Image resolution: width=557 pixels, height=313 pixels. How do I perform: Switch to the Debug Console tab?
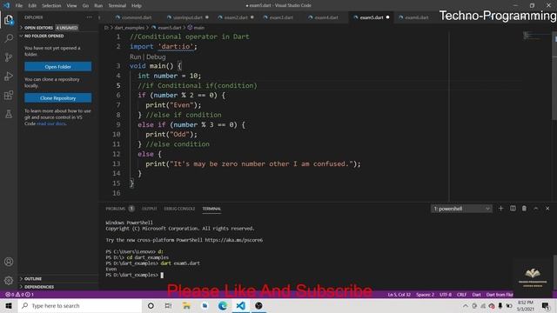click(179, 209)
